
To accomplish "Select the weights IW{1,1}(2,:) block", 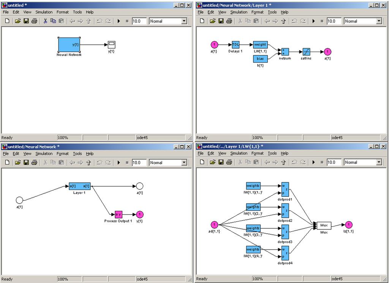I will pyautogui.click(x=253, y=207).
